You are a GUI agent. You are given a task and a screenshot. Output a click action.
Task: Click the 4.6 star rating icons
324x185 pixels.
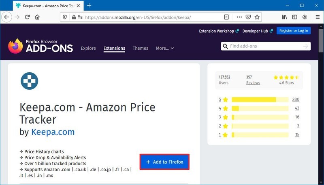pos(286,78)
